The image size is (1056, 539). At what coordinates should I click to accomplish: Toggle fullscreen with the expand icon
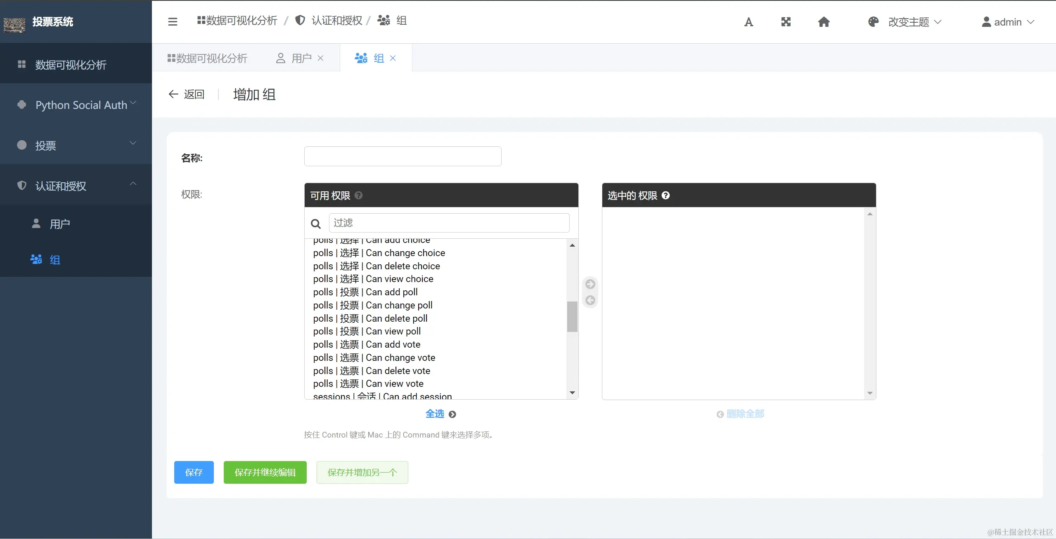tap(786, 22)
